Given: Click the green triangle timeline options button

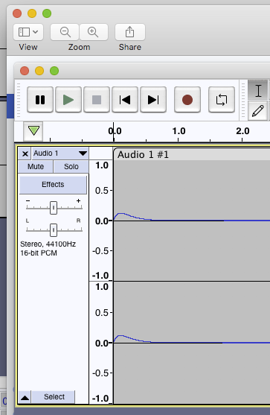Looking at the screenshot, I should click(x=33, y=131).
